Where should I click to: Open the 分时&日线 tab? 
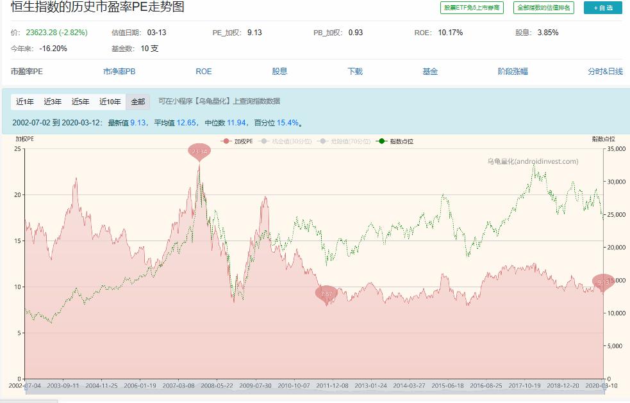click(x=606, y=72)
